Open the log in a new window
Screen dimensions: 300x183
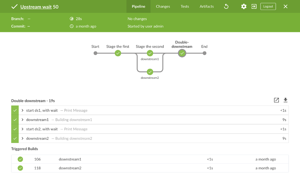[276, 100]
